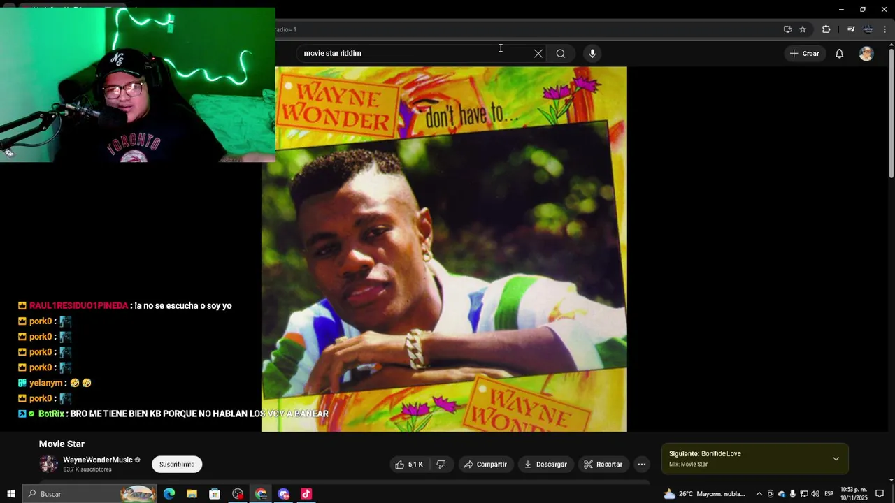Click the Descargar download button
895x503 pixels.
tap(545, 465)
